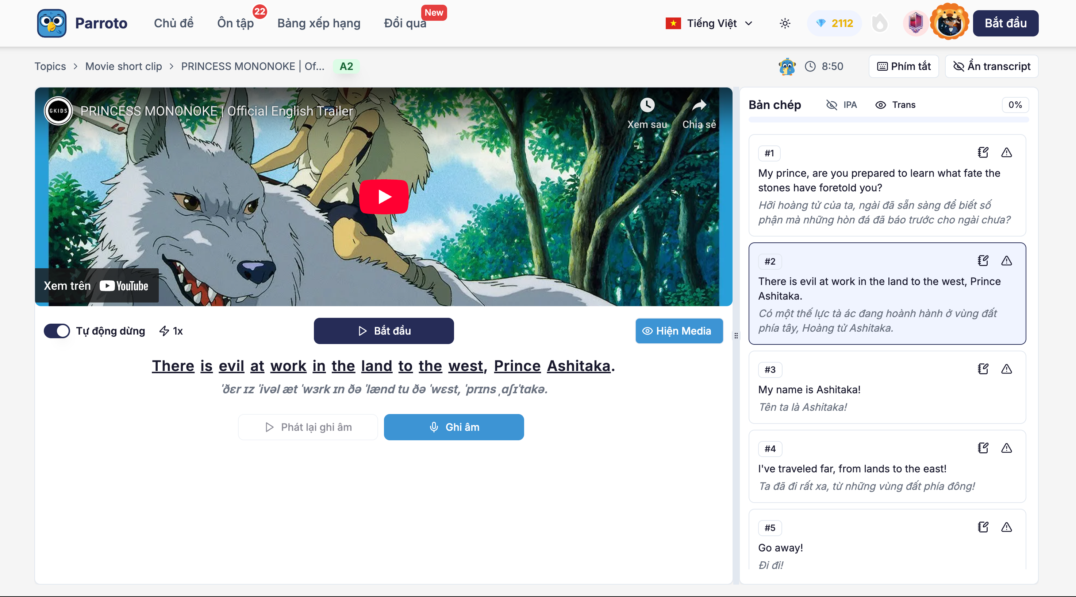Edit note icon on transcript #2
1076x597 pixels.
[983, 261]
